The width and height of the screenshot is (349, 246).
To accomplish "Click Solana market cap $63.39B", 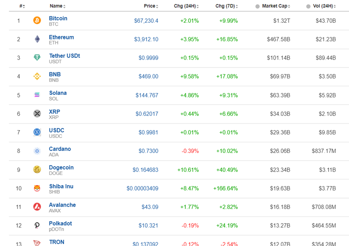I will tap(280, 95).
